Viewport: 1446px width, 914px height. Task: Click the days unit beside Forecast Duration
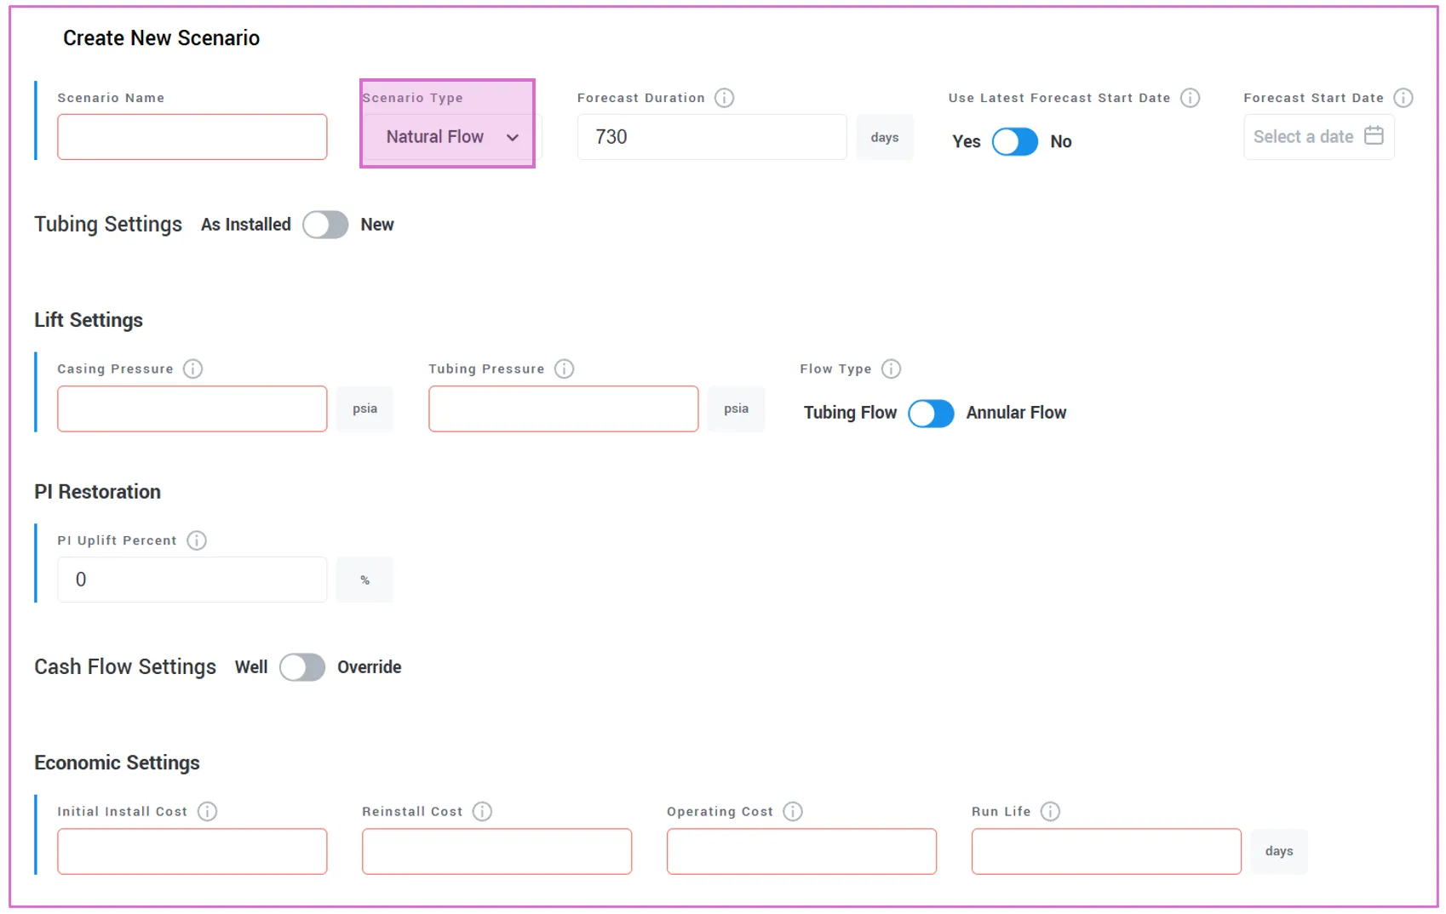885,137
